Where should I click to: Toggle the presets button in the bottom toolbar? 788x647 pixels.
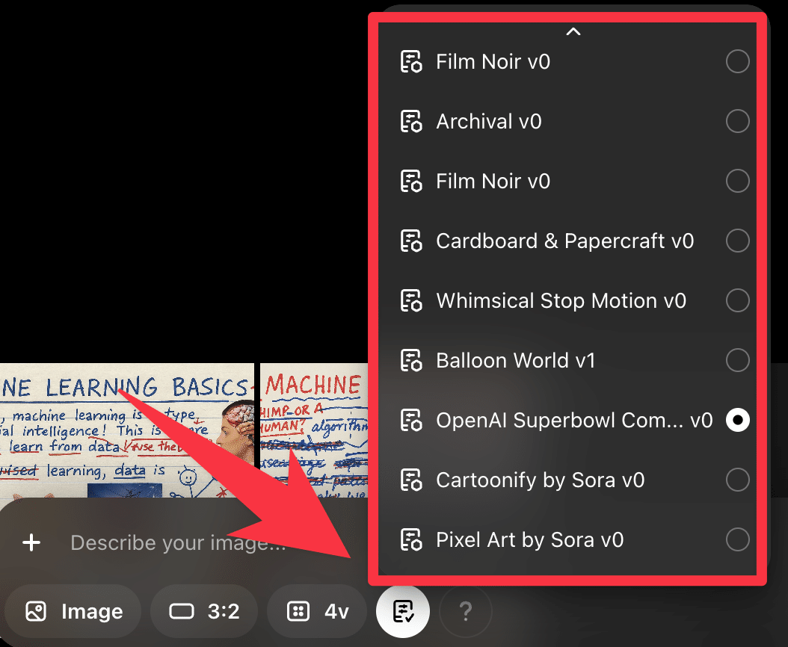[403, 612]
